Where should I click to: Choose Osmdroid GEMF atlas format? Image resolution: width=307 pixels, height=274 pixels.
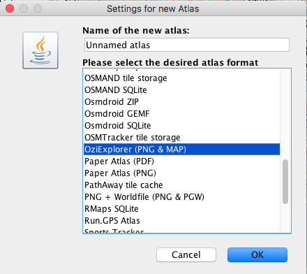181,114
